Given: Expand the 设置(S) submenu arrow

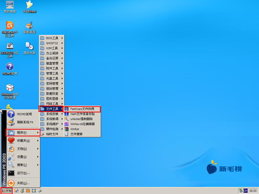Looking at the screenshot, I should [x=38, y=157].
